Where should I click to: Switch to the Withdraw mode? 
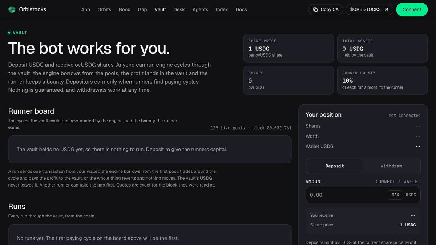pyautogui.click(x=391, y=166)
